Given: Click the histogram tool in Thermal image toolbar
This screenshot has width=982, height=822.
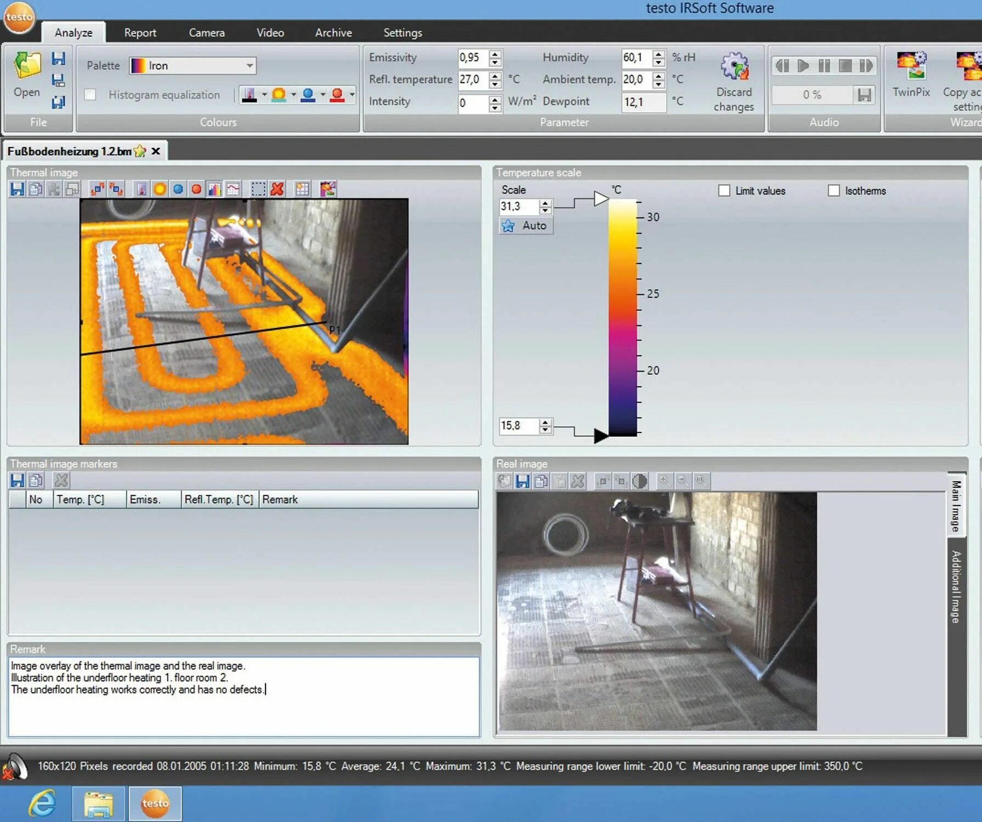Looking at the screenshot, I should coord(214,190).
